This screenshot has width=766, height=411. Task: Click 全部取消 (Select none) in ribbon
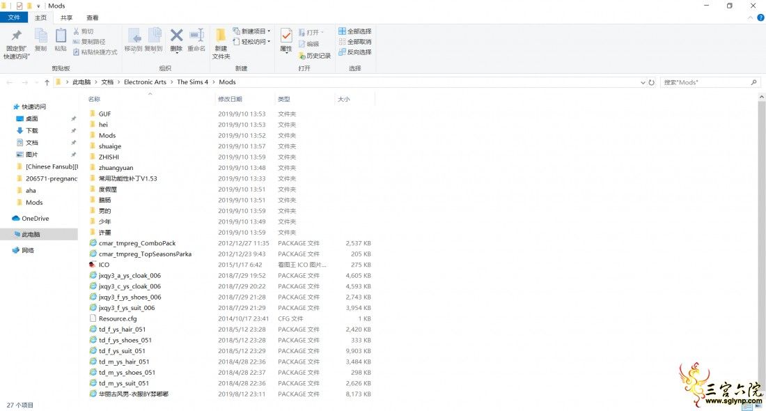[x=355, y=42]
